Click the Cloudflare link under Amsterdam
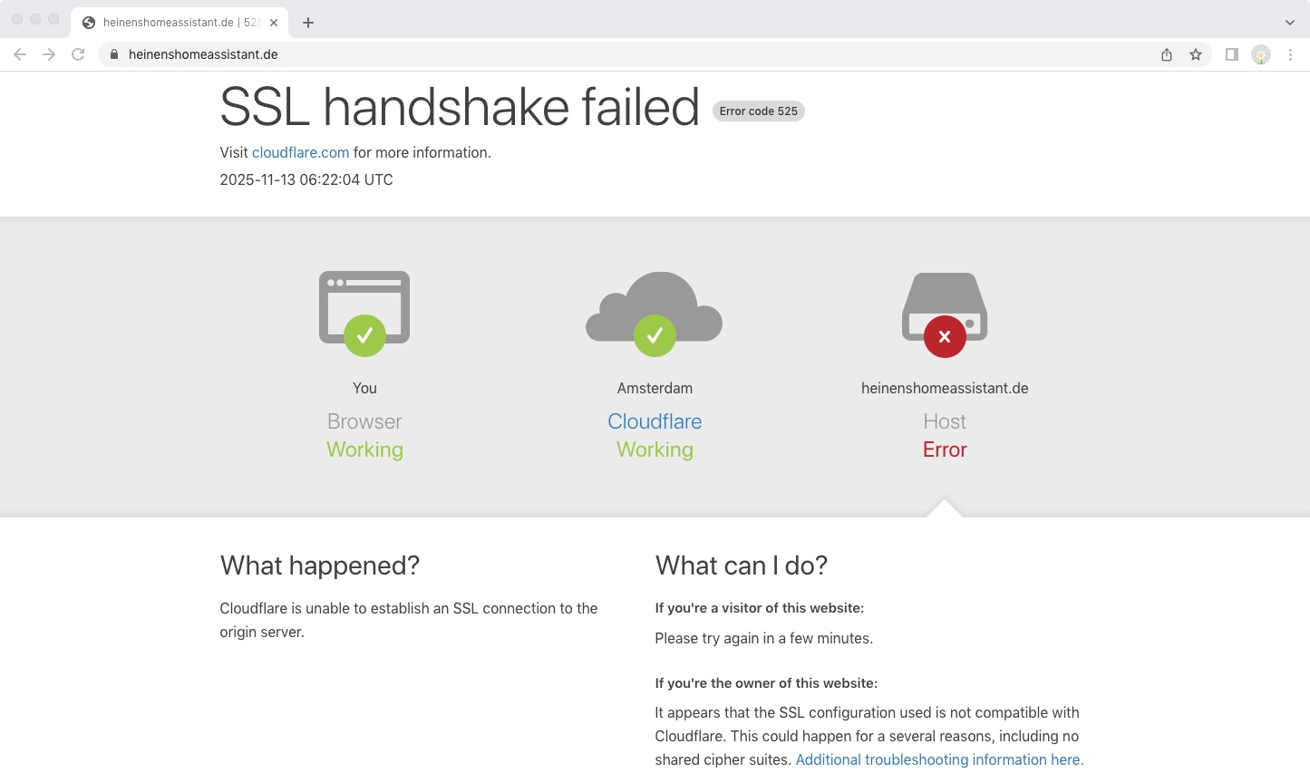This screenshot has width=1310, height=773. coord(655,421)
